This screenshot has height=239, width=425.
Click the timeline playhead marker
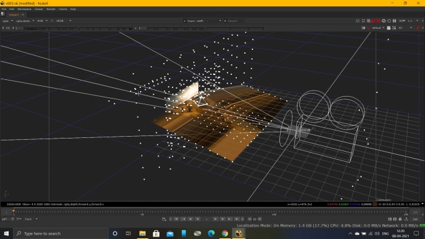click(14, 211)
